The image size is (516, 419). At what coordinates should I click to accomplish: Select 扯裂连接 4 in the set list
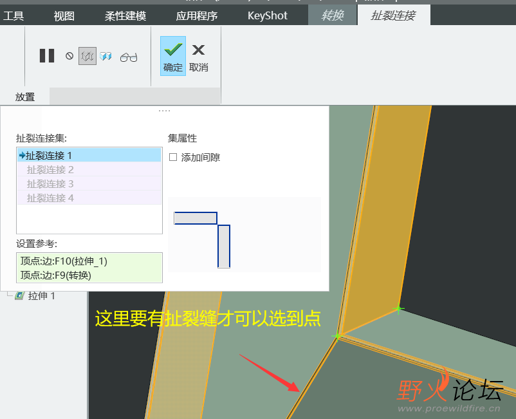[89, 198]
